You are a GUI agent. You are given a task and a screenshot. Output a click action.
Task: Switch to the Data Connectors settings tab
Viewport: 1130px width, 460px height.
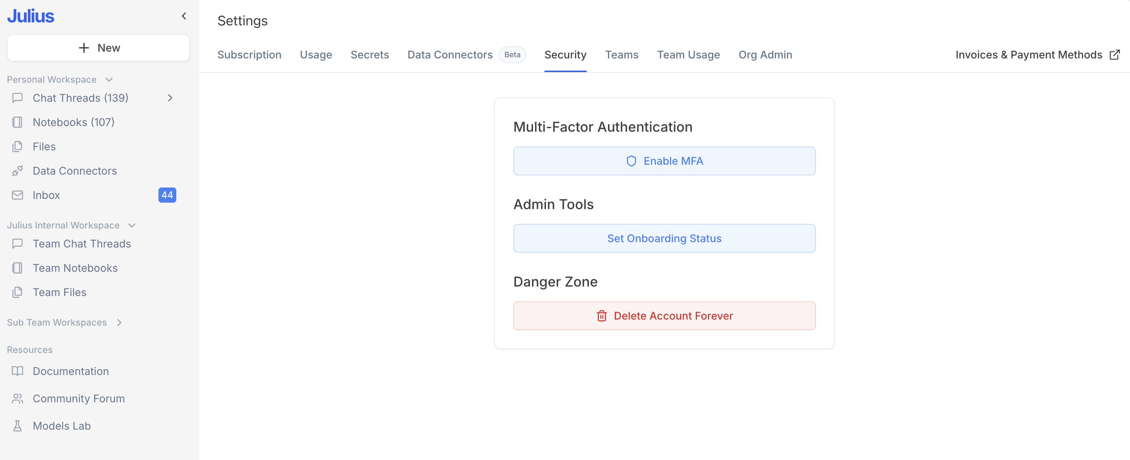point(450,55)
